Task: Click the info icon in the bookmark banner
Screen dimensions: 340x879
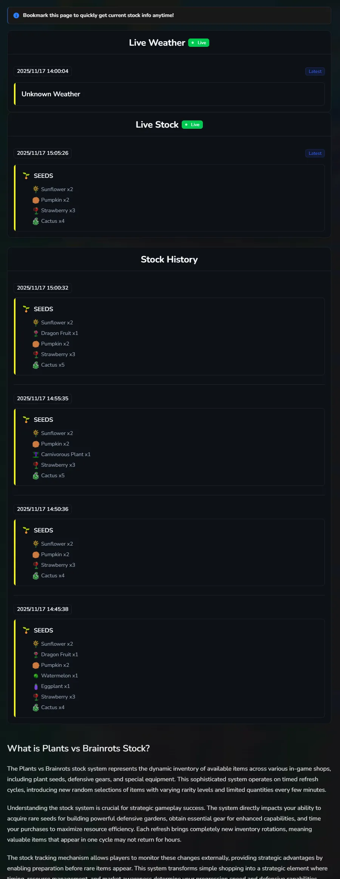Action: [16, 15]
